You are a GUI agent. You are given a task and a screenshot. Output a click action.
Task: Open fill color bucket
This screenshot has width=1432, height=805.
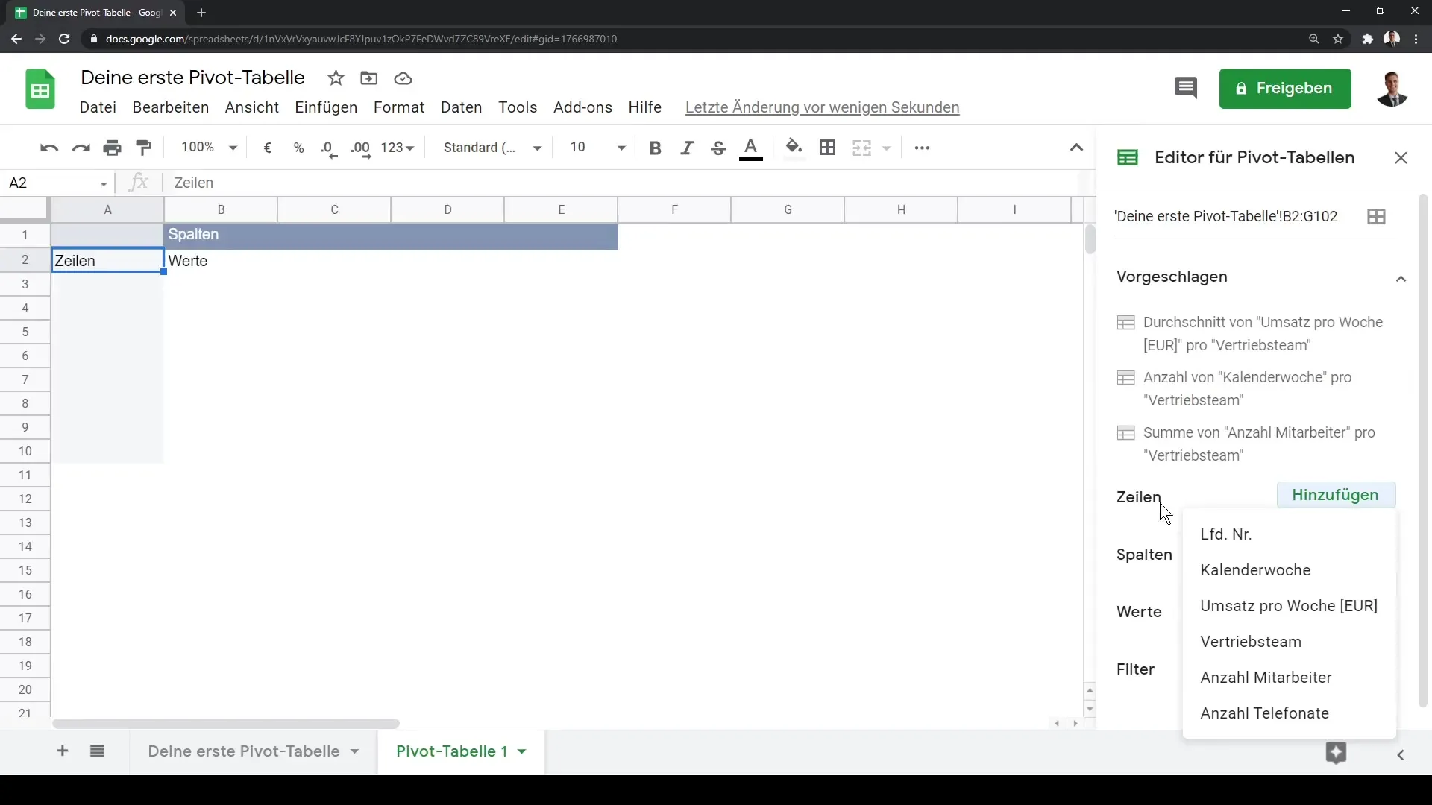pyautogui.click(x=794, y=148)
